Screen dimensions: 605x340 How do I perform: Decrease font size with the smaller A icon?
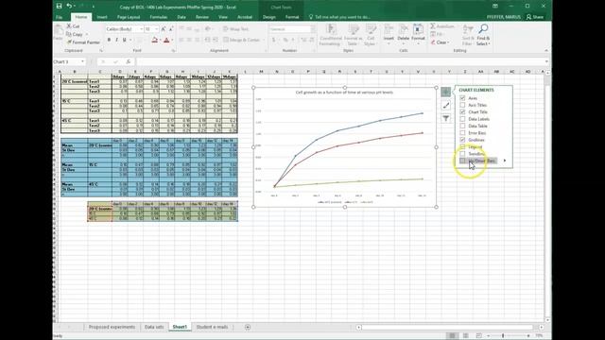(x=170, y=29)
